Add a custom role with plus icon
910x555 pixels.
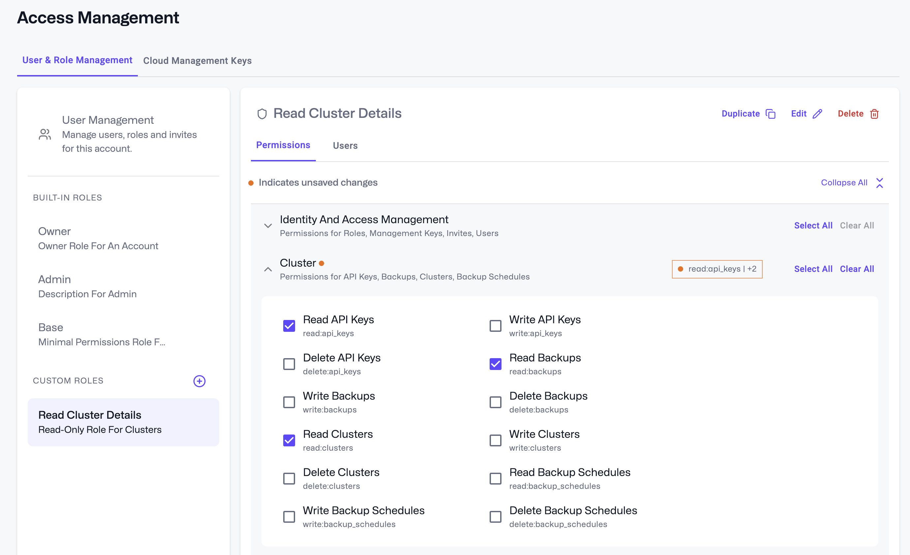pos(199,381)
